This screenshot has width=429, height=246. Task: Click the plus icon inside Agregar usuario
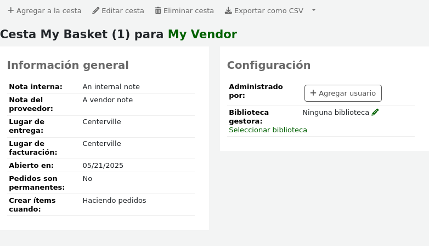pyautogui.click(x=313, y=93)
